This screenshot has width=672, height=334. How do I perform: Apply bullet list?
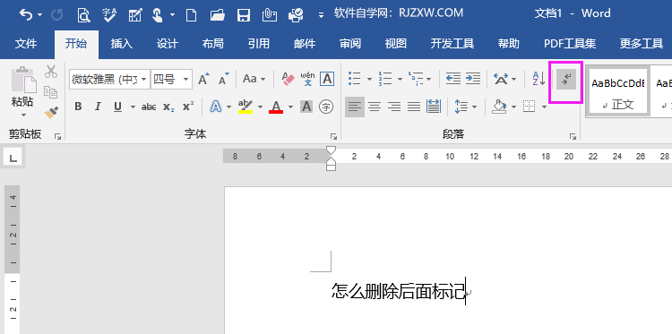(355, 79)
